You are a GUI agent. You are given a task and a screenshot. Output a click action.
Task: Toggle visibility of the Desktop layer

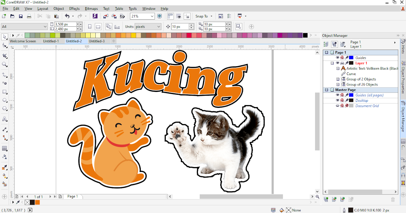tap(337, 100)
